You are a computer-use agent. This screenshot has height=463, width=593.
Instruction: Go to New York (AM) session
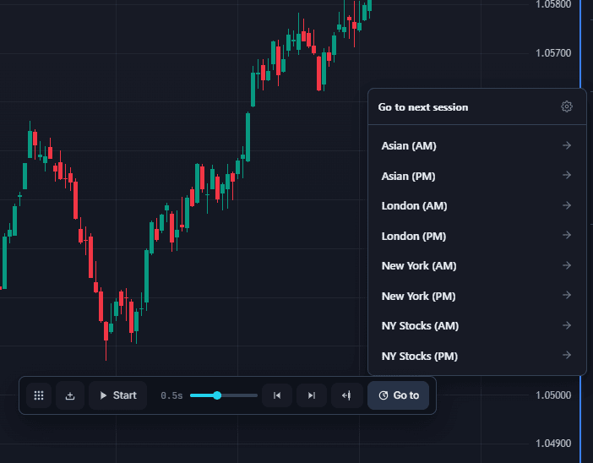point(477,266)
